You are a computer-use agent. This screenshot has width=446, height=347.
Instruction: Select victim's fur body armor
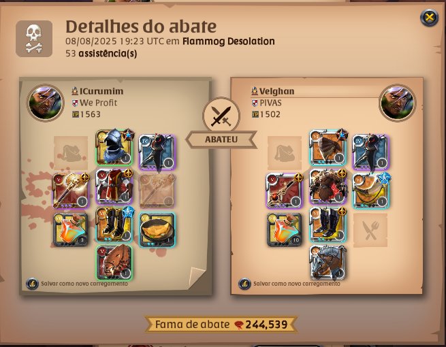(x=328, y=187)
